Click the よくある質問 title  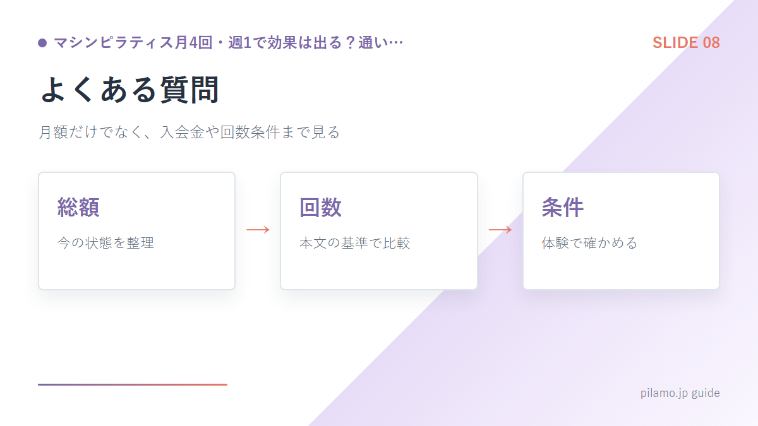tap(129, 89)
